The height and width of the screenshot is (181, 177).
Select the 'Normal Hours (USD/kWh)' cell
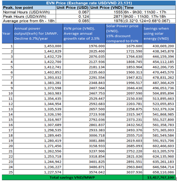(29, 12)
